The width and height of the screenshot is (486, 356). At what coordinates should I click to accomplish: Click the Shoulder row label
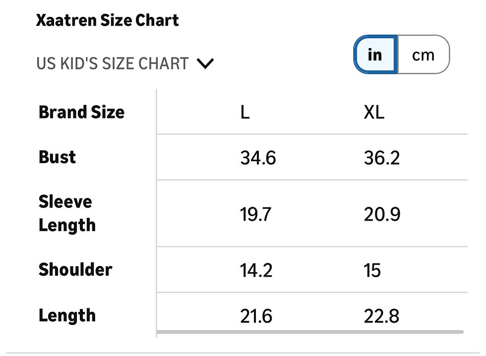(75, 270)
